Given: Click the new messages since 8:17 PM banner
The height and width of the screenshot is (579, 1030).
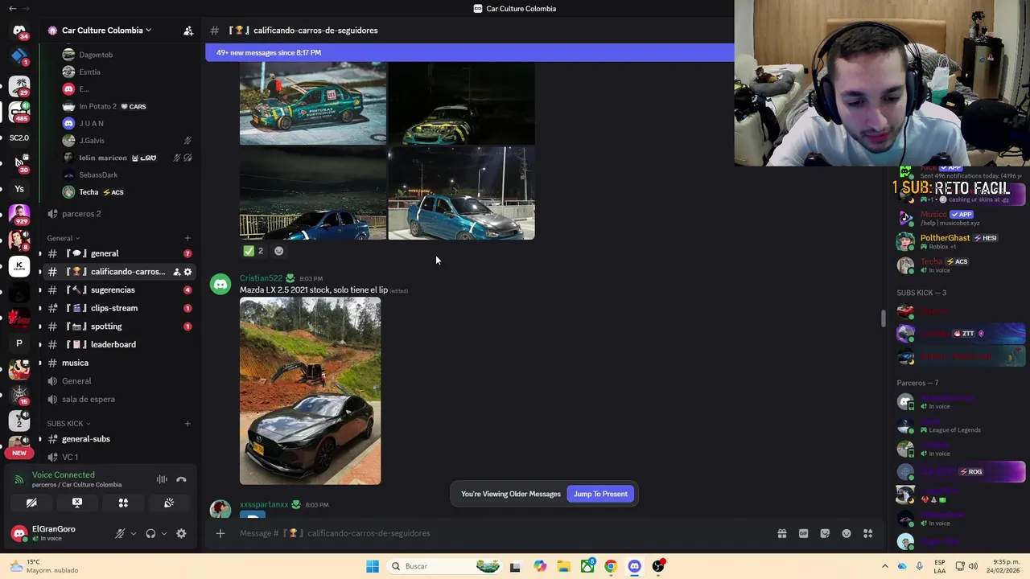Looking at the screenshot, I should 469,53.
